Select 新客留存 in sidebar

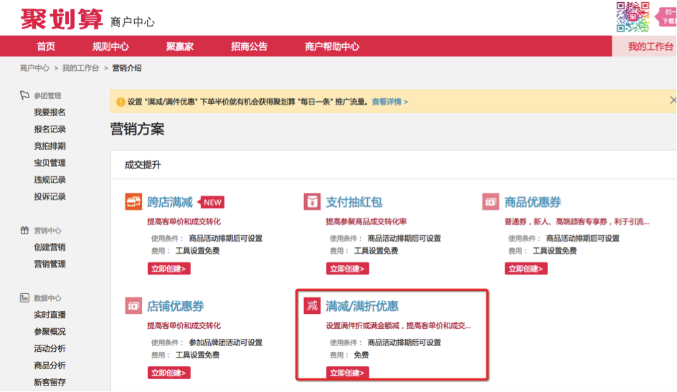tap(50, 382)
